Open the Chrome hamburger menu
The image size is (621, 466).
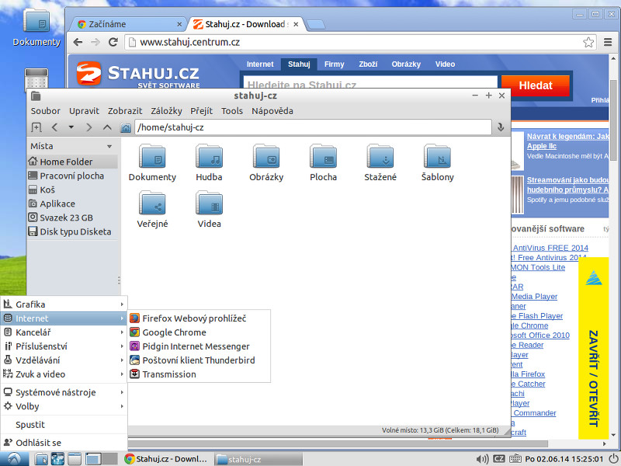pyautogui.click(x=608, y=42)
